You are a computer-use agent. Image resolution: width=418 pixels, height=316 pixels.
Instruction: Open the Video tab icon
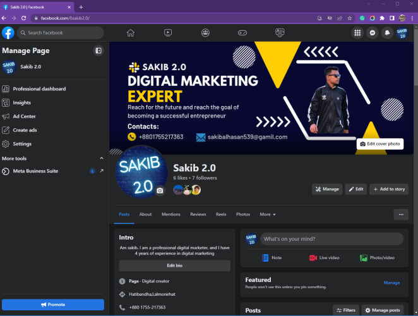(x=168, y=33)
